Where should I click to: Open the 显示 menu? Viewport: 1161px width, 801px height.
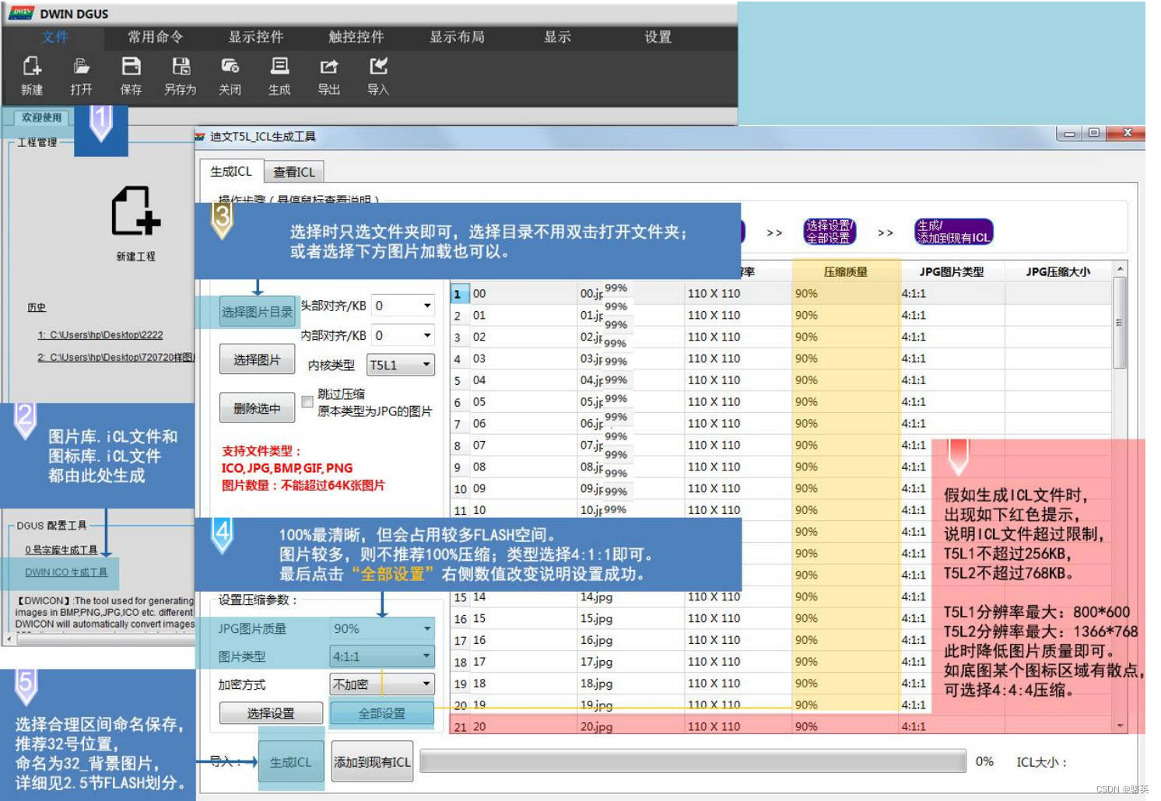(557, 37)
